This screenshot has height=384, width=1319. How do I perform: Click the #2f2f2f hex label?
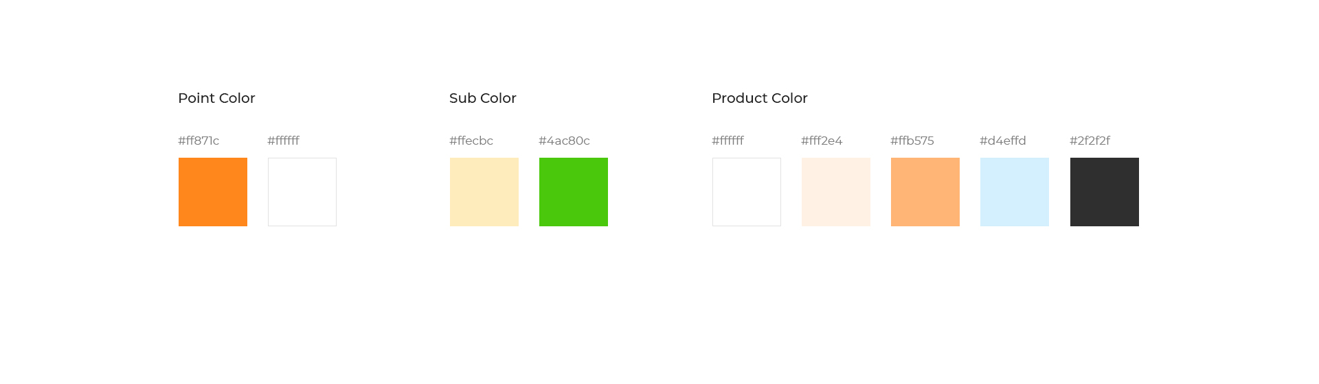[x=1090, y=141]
